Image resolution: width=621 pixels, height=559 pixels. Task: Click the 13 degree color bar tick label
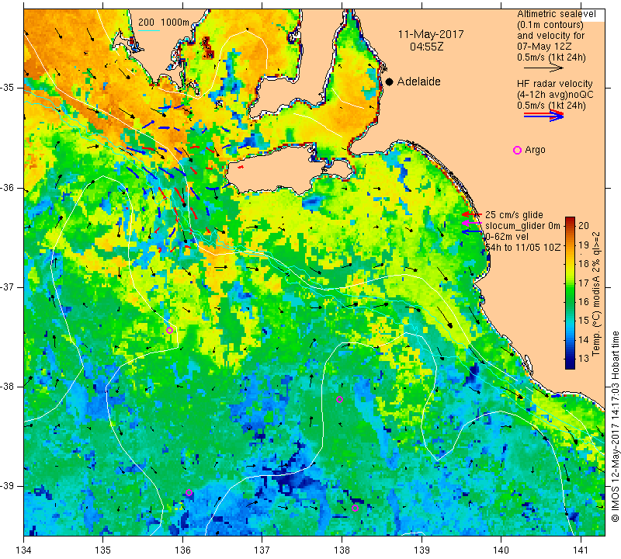click(584, 358)
